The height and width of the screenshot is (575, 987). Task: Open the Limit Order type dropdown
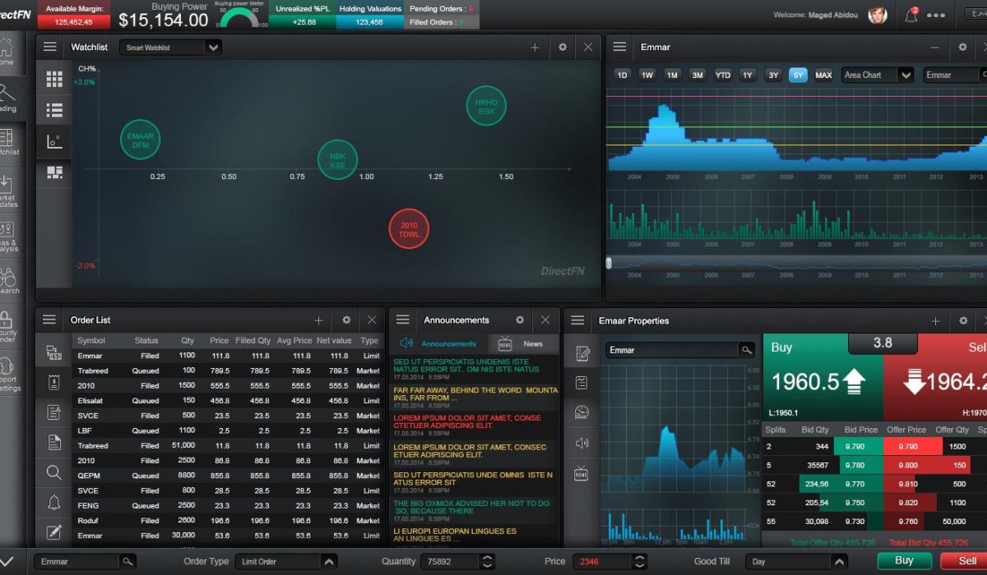[328, 562]
